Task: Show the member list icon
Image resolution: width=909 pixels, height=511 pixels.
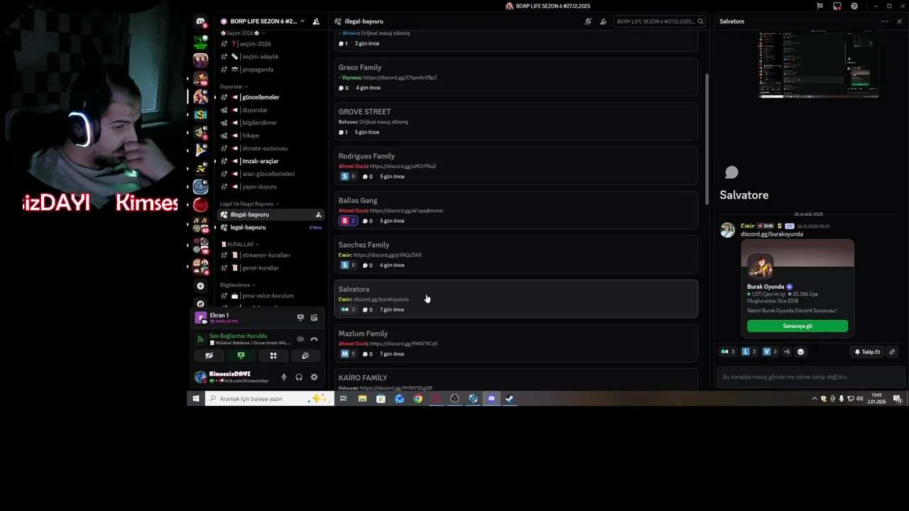Action: pyautogui.click(x=603, y=21)
